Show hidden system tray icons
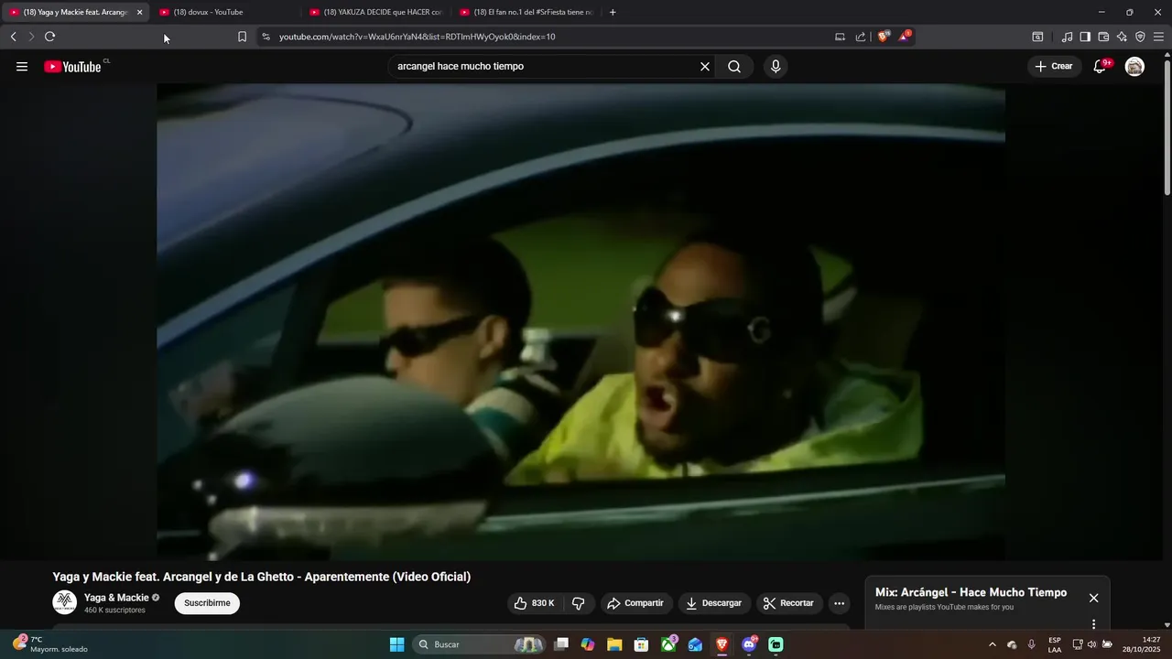This screenshot has width=1172, height=659. [992, 644]
